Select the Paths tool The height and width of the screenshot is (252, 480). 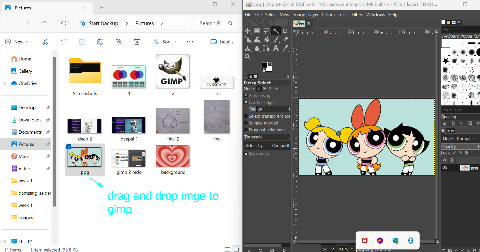(266, 48)
